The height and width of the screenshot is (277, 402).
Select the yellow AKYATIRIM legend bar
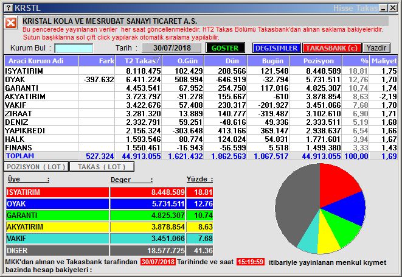[x=57, y=227]
